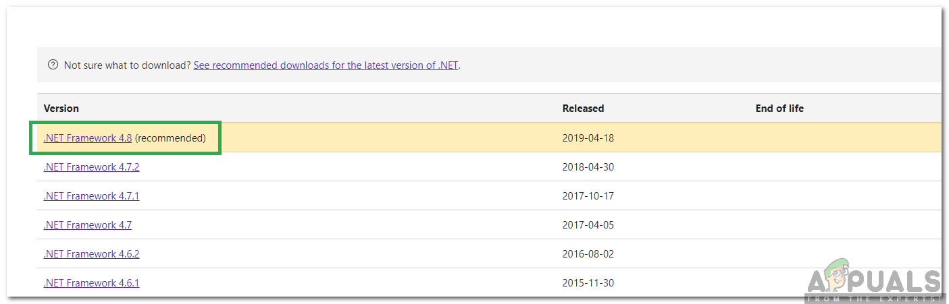Click the 2015-11-30 release date cell
949x304 pixels.
588,283
